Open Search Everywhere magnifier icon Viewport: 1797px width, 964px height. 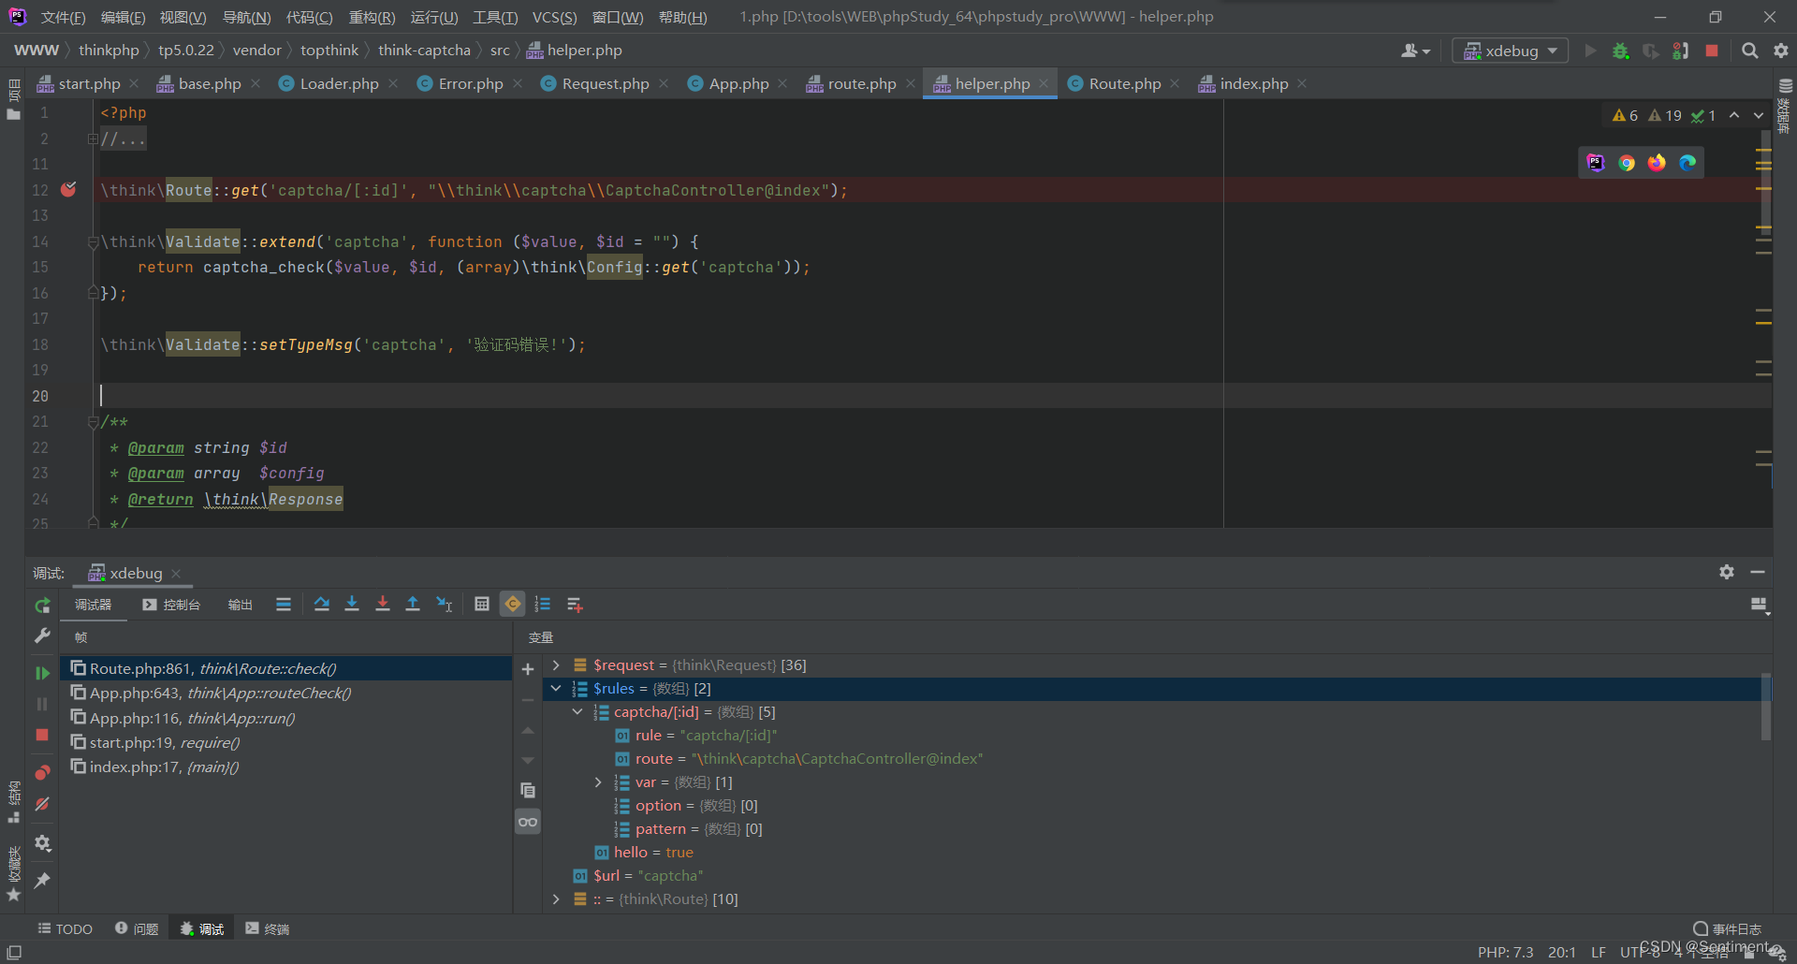[x=1749, y=51]
